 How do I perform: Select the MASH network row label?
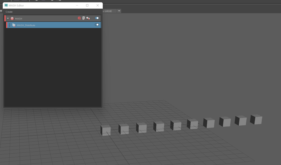(19, 19)
